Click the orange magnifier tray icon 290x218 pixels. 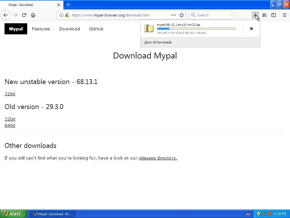coord(269,214)
